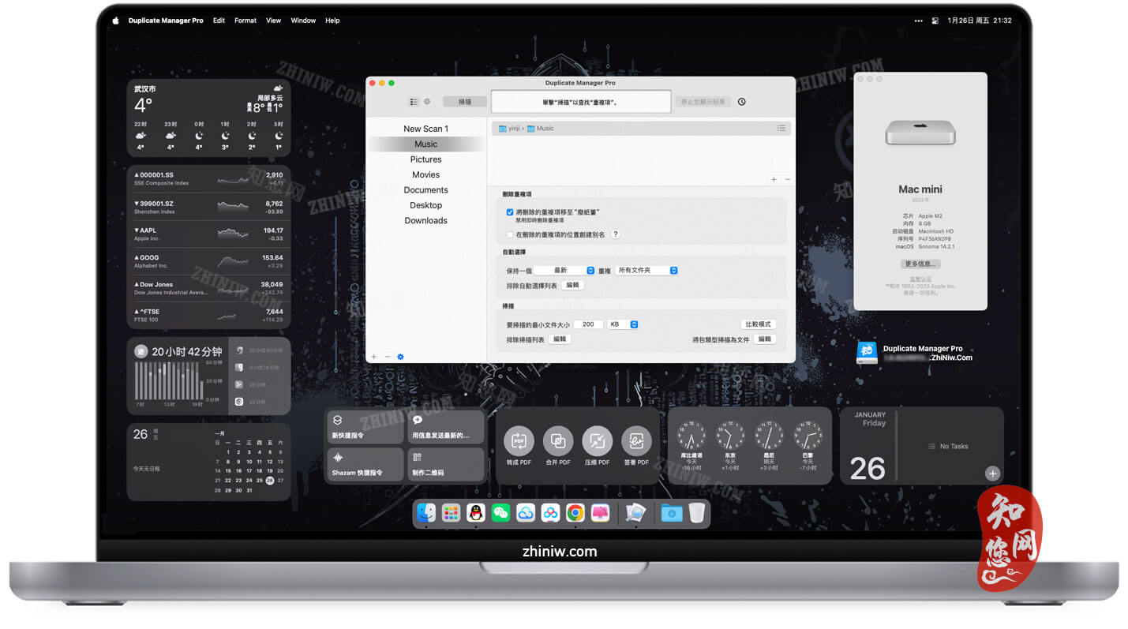Screen dimensions: 1128x629
Task: Click the 比較模式 button
Action: (759, 324)
